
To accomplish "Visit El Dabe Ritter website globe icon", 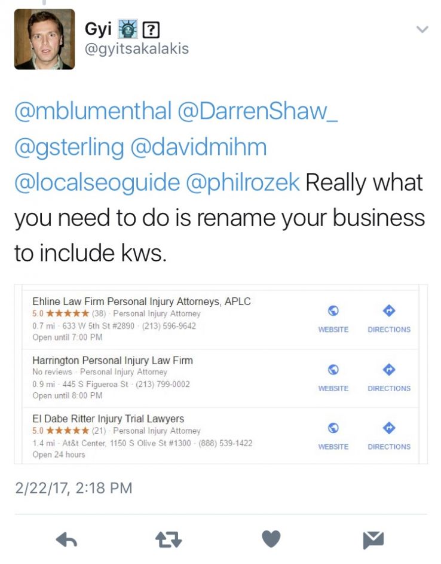I will (333, 428).
